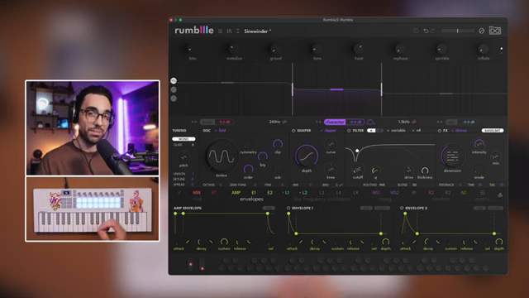This screenshot has height=298, width=529.
Task: Open the shaper type dropdown showing clipper
Action: point(328,131)
